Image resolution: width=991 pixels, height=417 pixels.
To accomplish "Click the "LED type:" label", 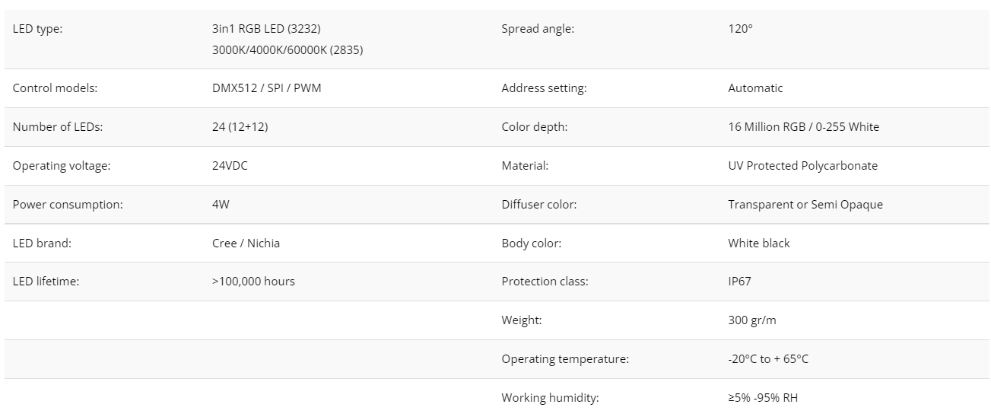I will tap(37, 29).
